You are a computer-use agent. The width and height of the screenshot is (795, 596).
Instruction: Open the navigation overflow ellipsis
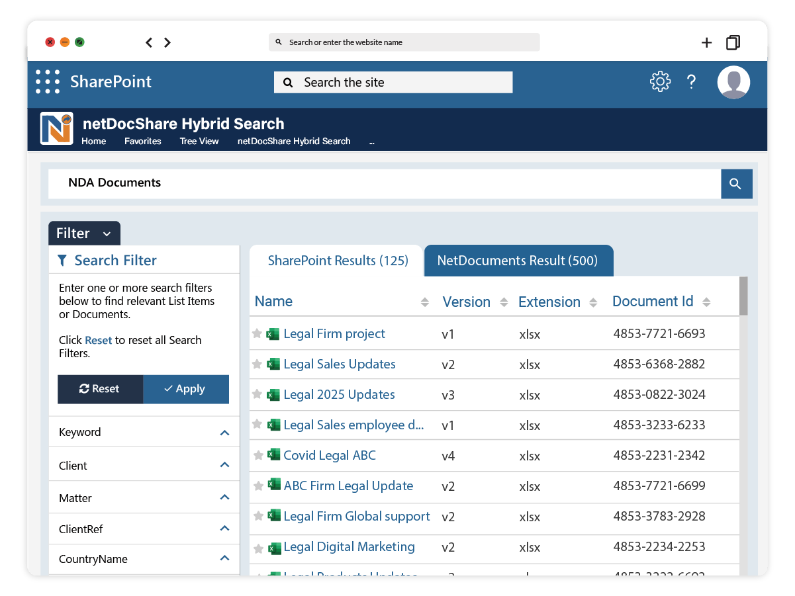(372, 142)
